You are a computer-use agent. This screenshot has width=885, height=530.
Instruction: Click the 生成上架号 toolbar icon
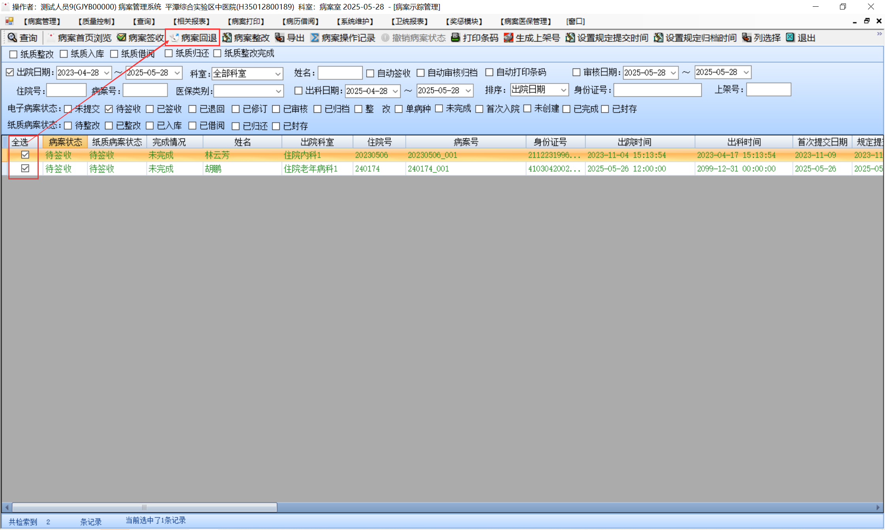508,38
